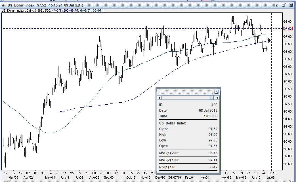Screen dimensions: 296x182
Task: Click the 95.00 price axis label
Action: tap(288, 67)
